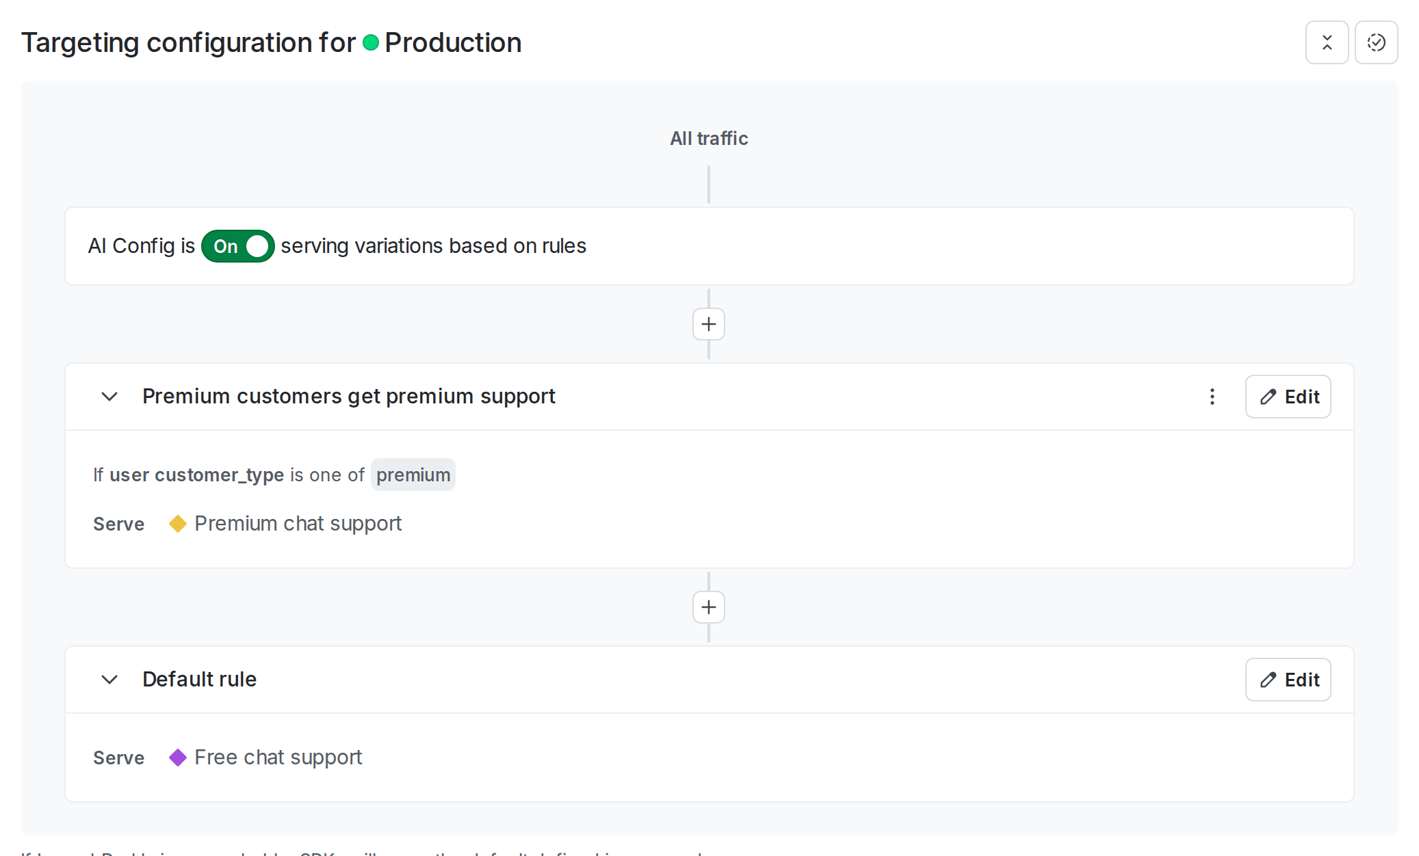Select the Free chat support variation text

pos(278,757)
